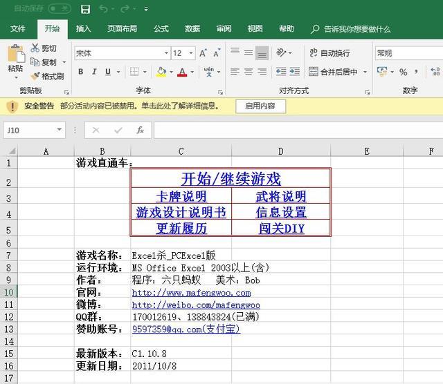Image resolution: width=443 pixels, height=384 pixels.
Task: Open the http://www.mafengwoo.com link
Action: tap(191, 293)
